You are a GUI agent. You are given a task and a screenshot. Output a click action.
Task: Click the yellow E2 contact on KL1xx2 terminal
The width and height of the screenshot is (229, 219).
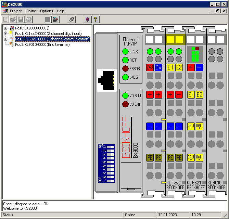(x=179, y=67)
